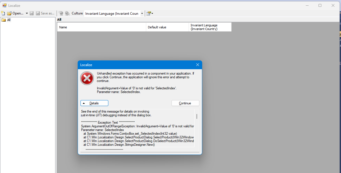Open the dropdown arrow next to Open
341x173 pixels.
[27, 13]
